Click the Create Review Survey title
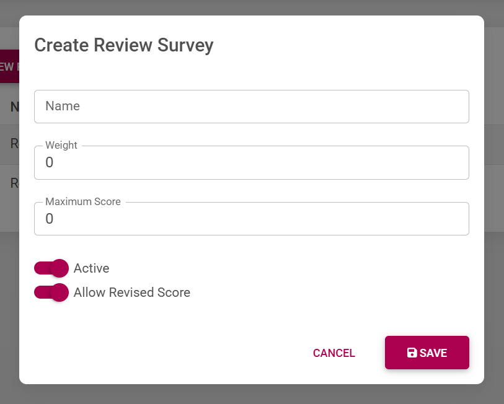 [123, 45]
